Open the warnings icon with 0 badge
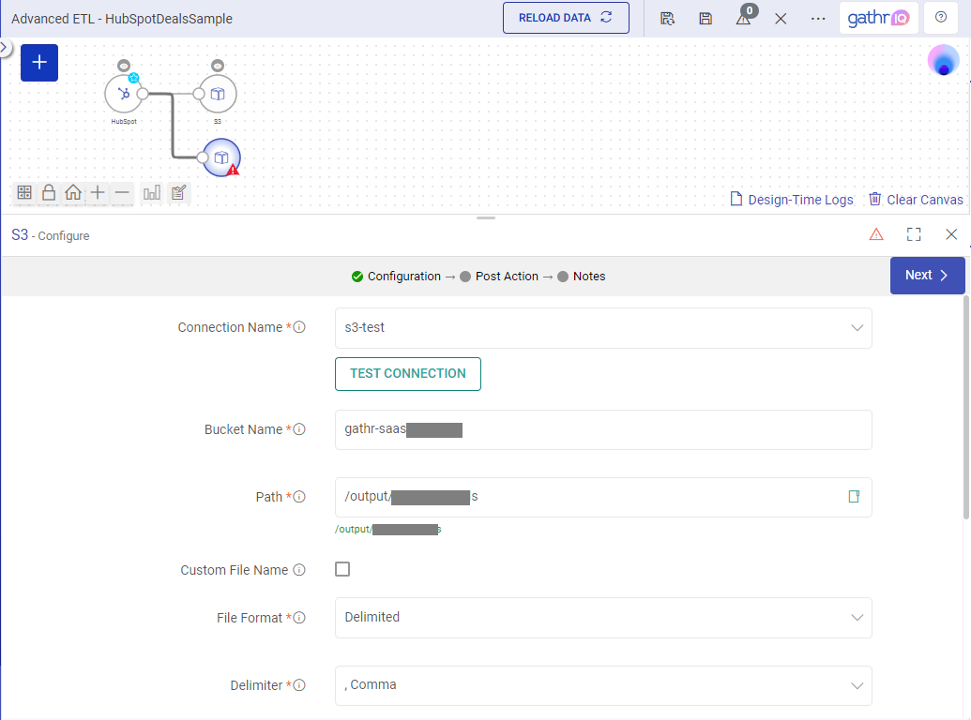The height and width of the screenshot is (720, 971). click(x=743, y=19)
